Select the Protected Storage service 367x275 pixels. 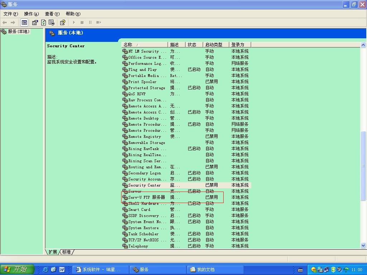pyautogui.click(x=186, y=88)
